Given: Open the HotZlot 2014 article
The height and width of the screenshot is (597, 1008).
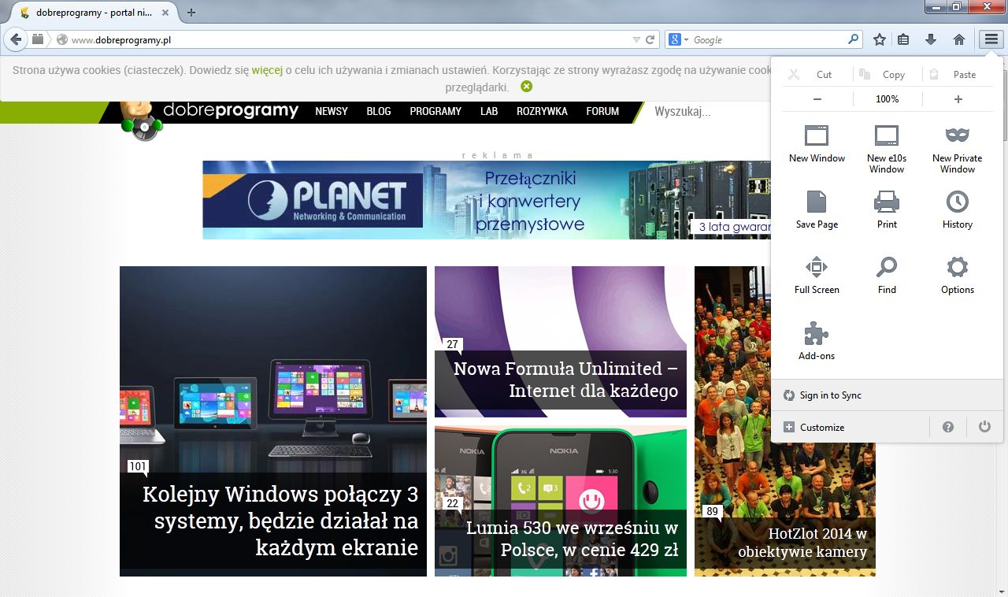Looking at the screenshot, I should tap(802, 543).
